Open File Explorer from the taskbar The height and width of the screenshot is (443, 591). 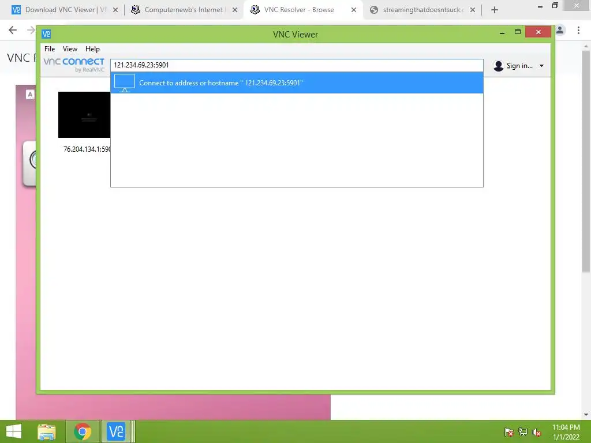[x=47, y=431]
